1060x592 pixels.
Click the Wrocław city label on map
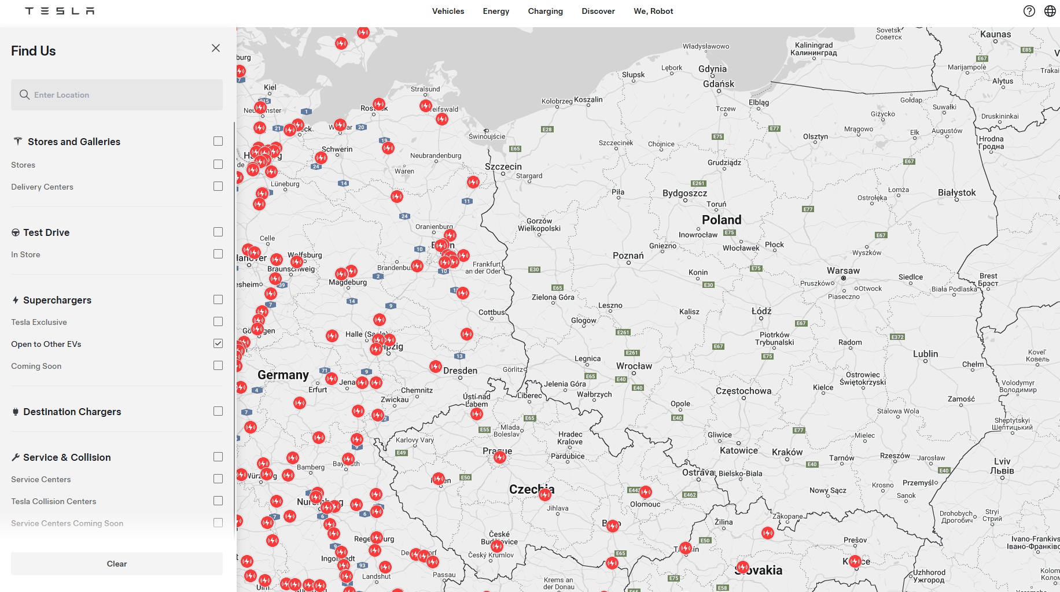tap(634, 366)
